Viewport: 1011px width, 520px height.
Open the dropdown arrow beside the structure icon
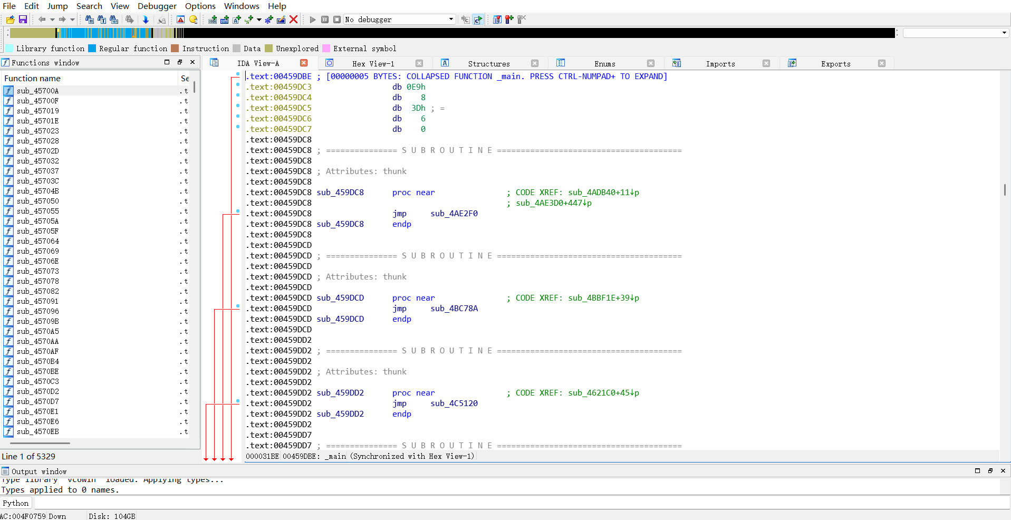(259, 20)
